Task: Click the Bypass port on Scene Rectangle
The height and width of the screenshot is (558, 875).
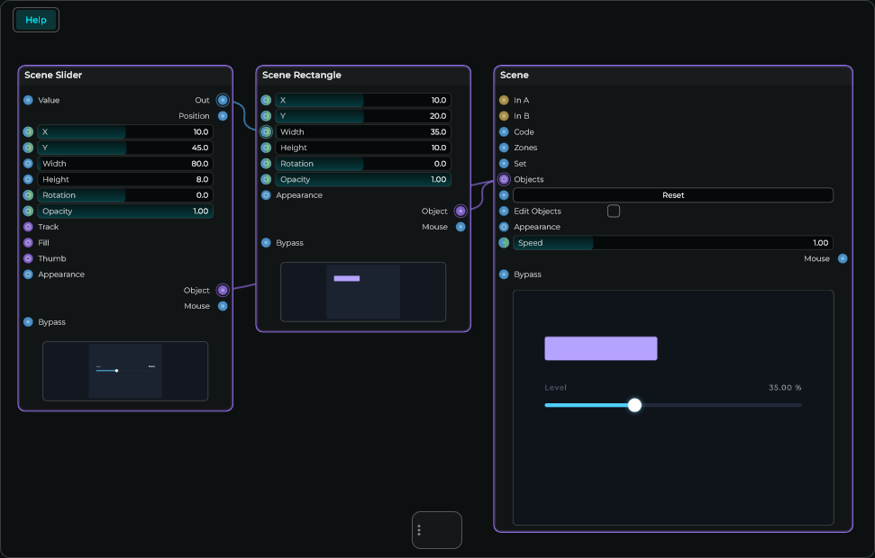Action: [266, 242]
